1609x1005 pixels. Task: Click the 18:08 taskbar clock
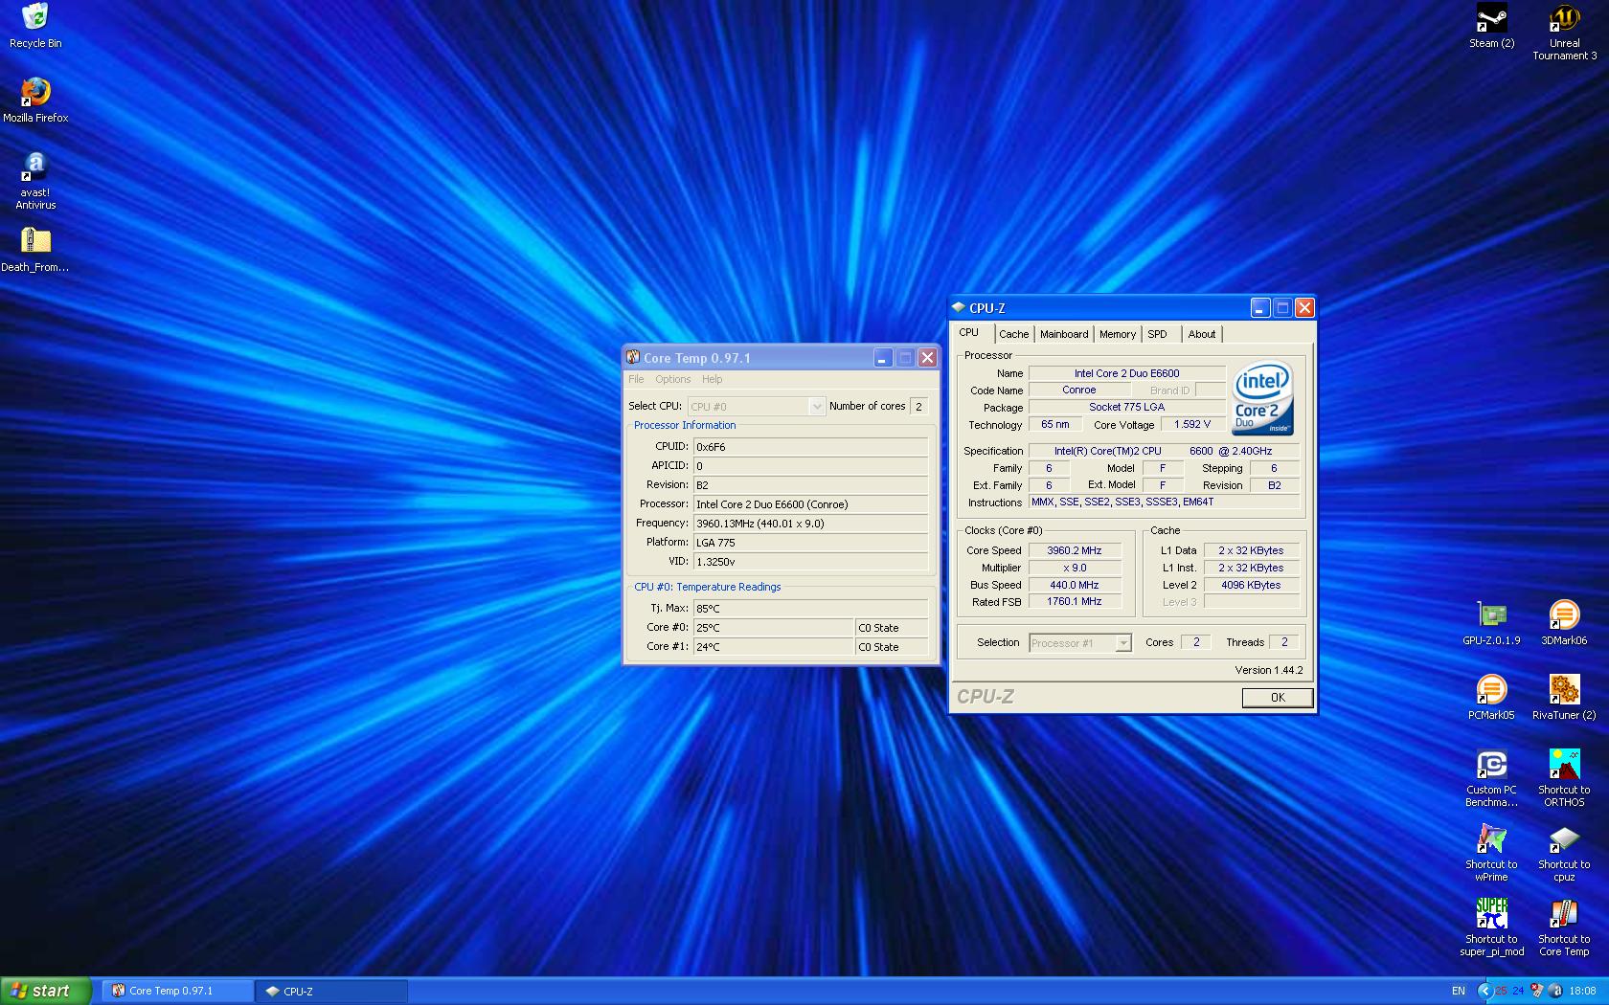pyautogui.click(x=1582, y=991)
